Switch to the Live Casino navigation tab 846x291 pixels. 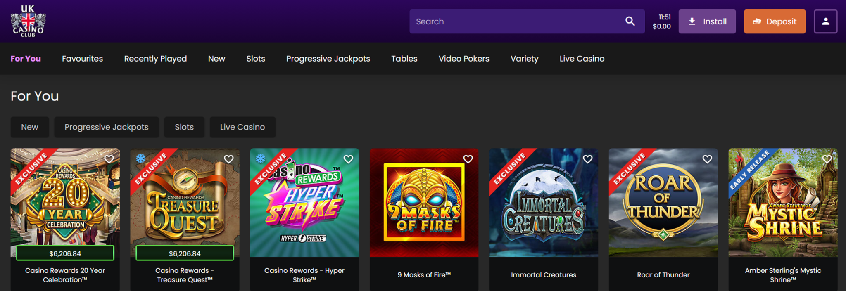(582, 59)
